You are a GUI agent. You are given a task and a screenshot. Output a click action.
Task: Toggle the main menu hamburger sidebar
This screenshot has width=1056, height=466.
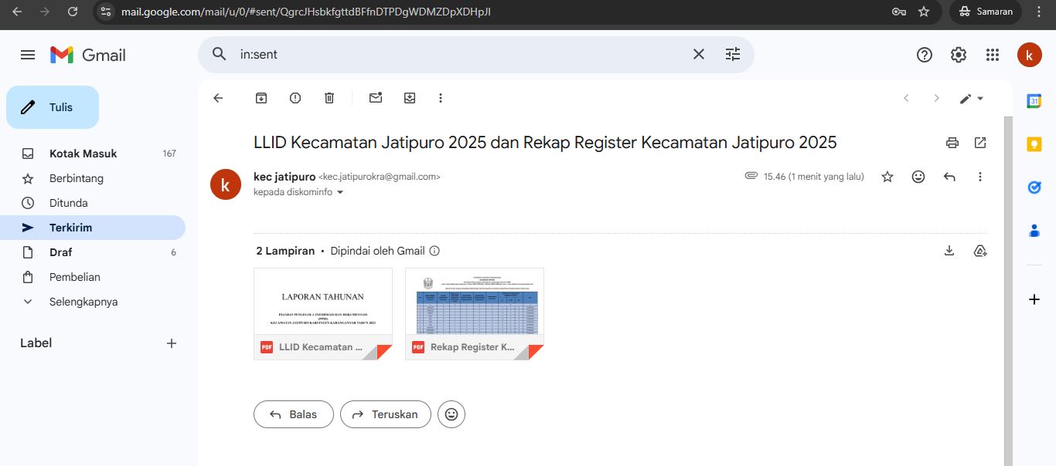point(28,55)
